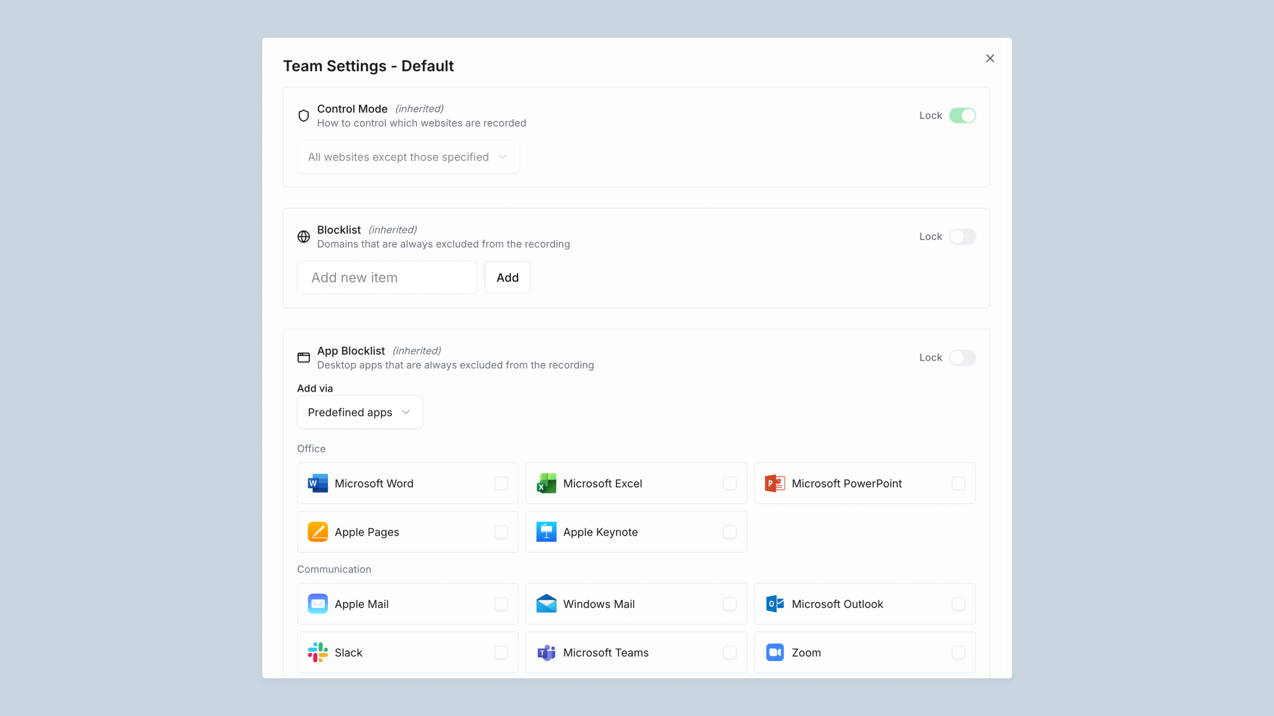Open the 'All websites except those specified' dropdown
1274x716 pixels.
pyautogui.click(x=407, y=157)
